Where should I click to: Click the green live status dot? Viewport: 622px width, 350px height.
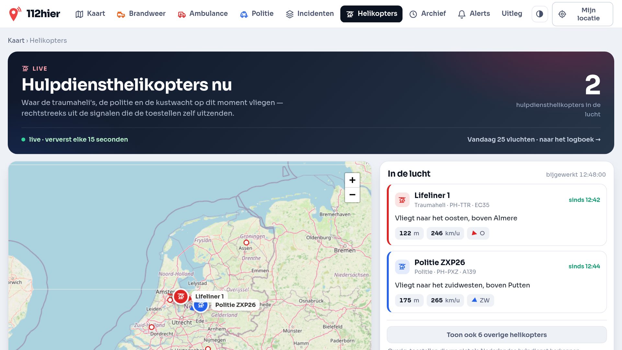point(23,140)
